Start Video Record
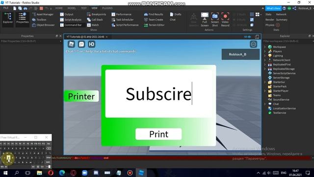Screen dimensions: 314x177 (x=225, y=20)
